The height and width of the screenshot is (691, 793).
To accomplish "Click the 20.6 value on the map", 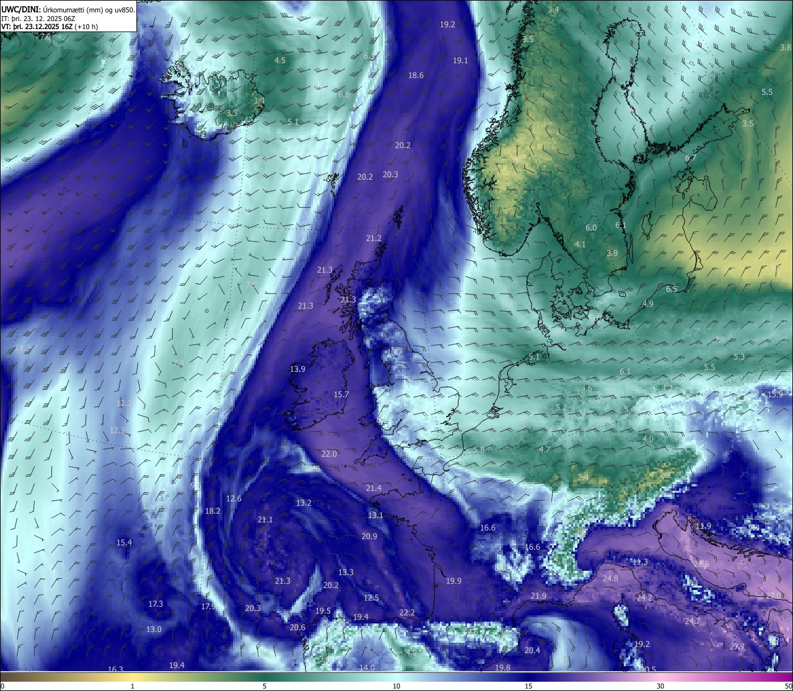I will 297,628.
